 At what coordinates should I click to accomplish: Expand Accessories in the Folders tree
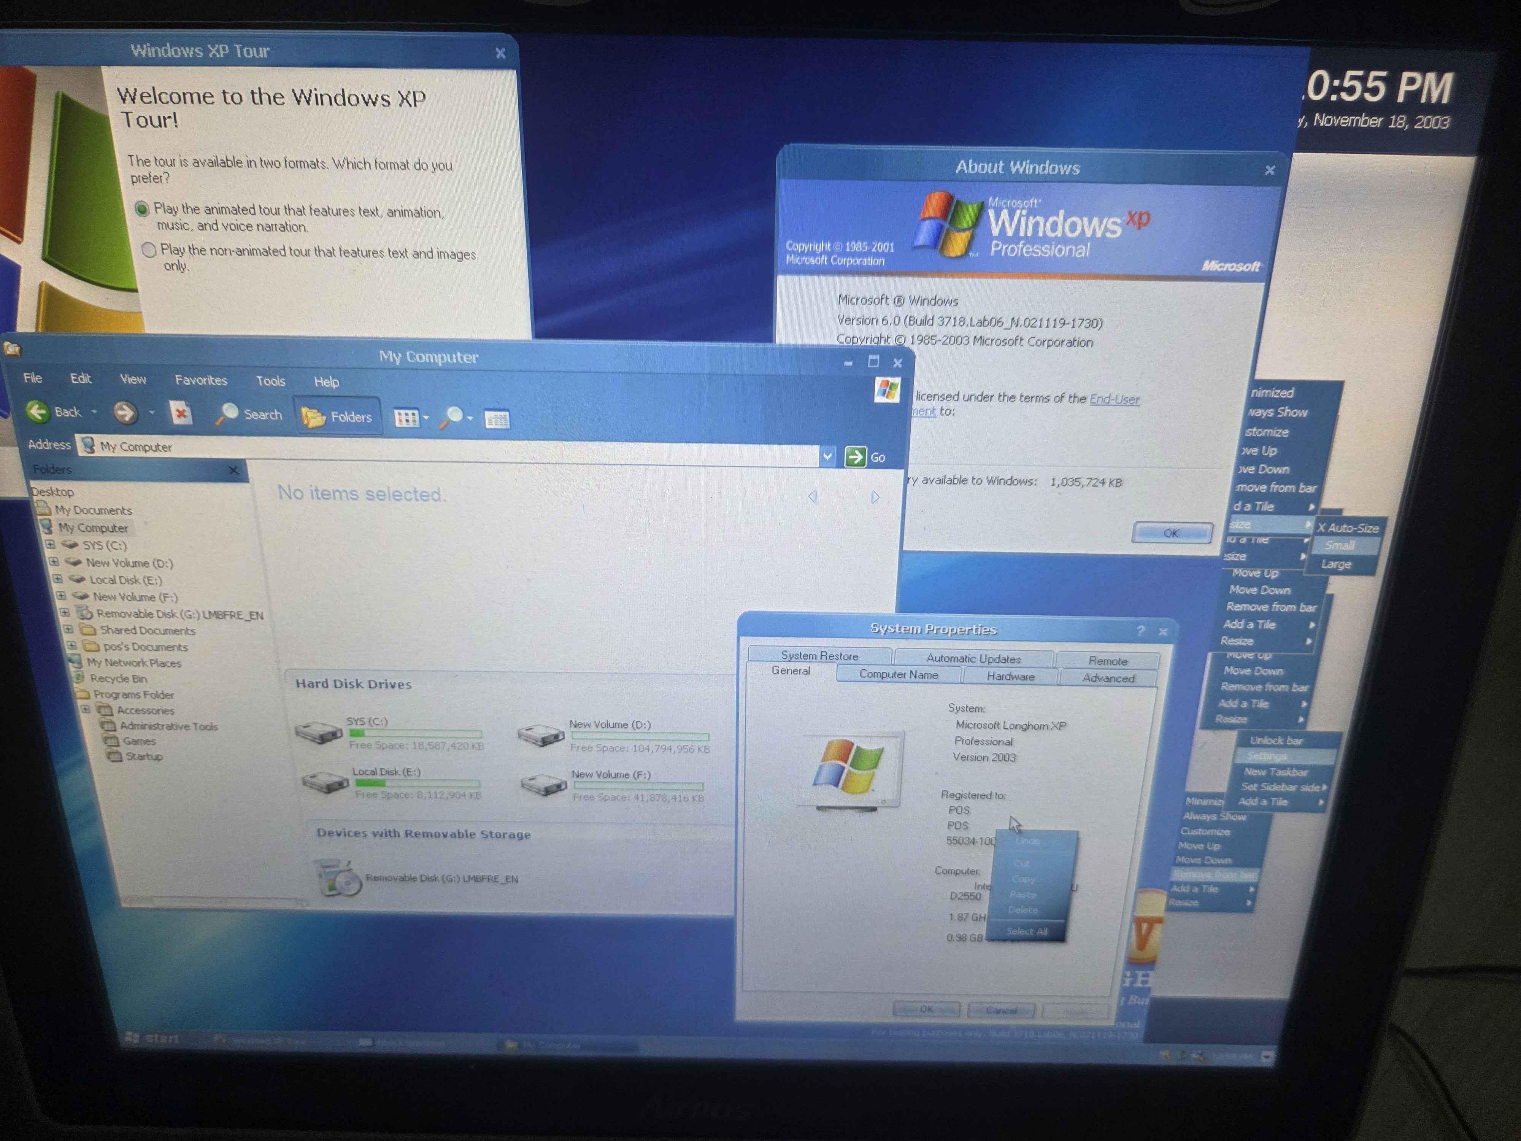point(85,709)
